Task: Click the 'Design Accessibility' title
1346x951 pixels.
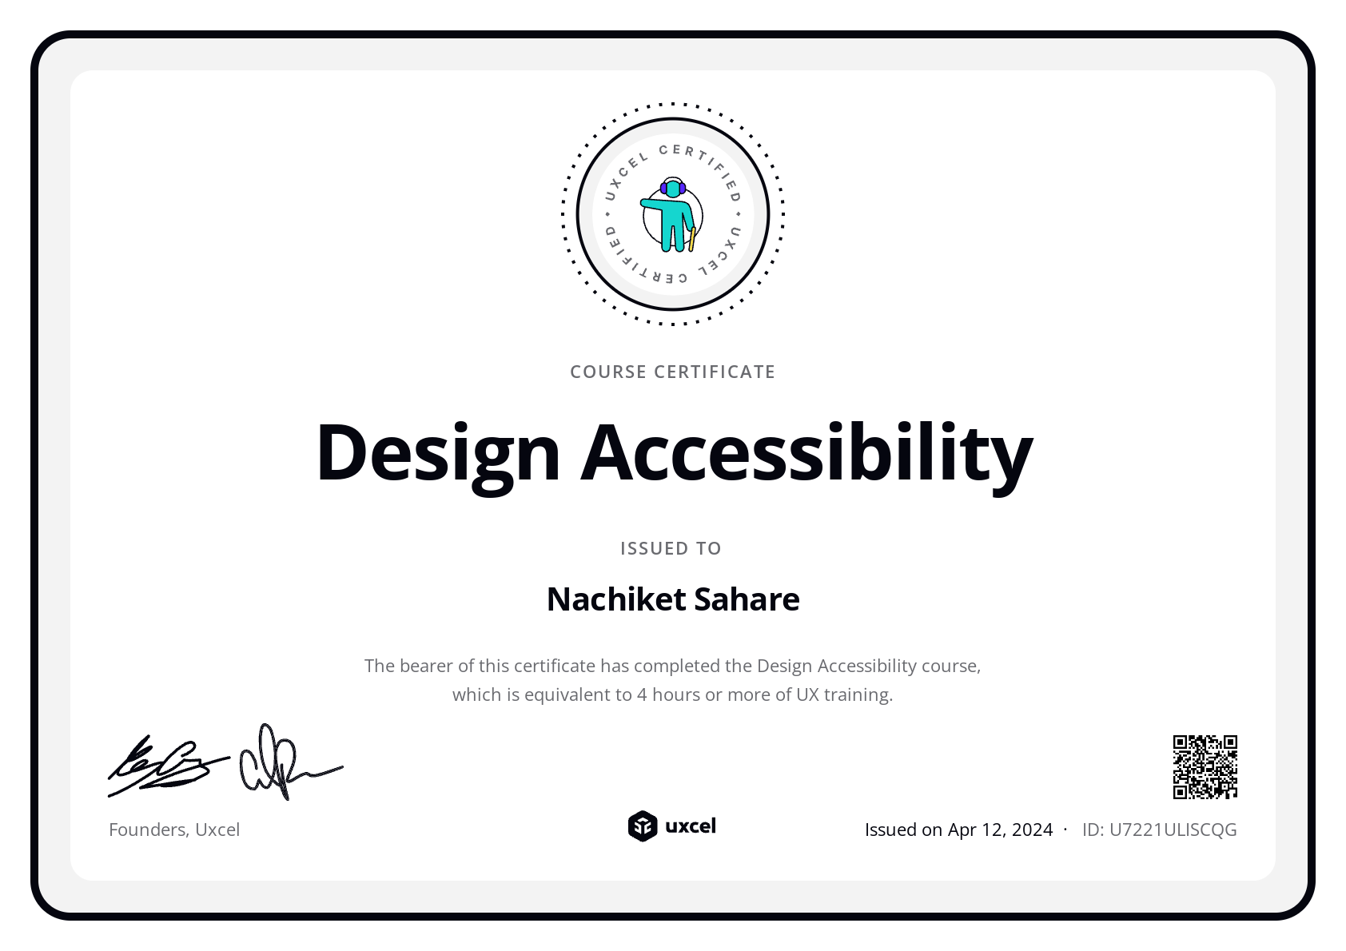Action: [x=673, y=452]
